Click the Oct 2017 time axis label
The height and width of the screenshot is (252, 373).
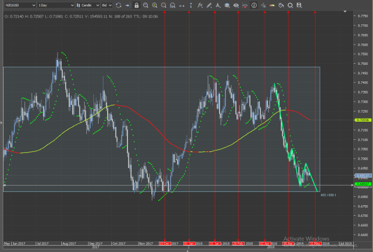coord(119,243)
